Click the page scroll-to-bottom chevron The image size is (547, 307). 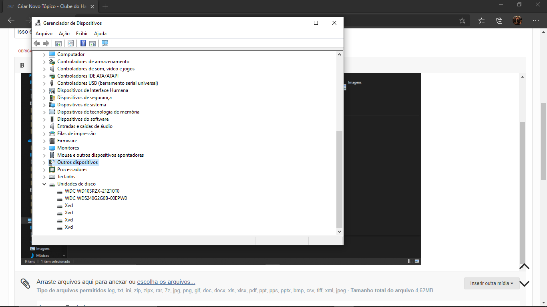tap(524, 284)
